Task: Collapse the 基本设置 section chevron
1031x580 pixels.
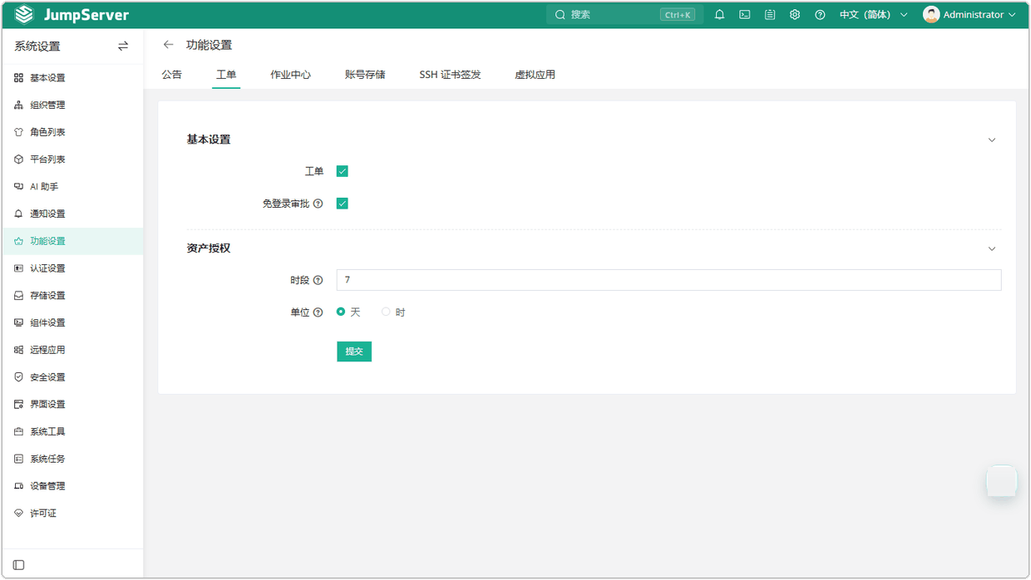Action: point(992,140)
